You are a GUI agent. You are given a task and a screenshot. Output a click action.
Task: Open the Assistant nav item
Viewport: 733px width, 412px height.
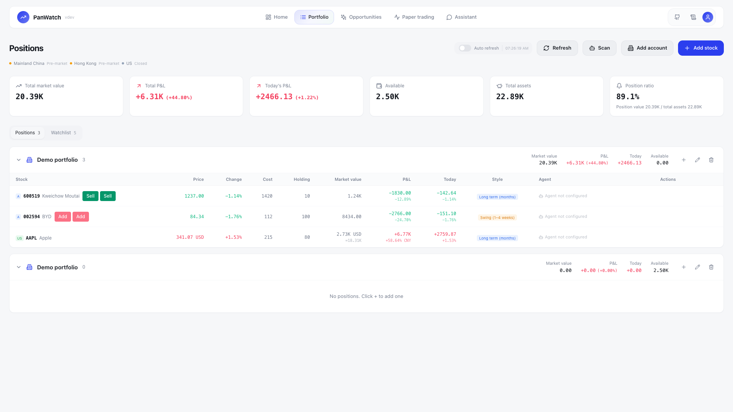pos(461,17)
